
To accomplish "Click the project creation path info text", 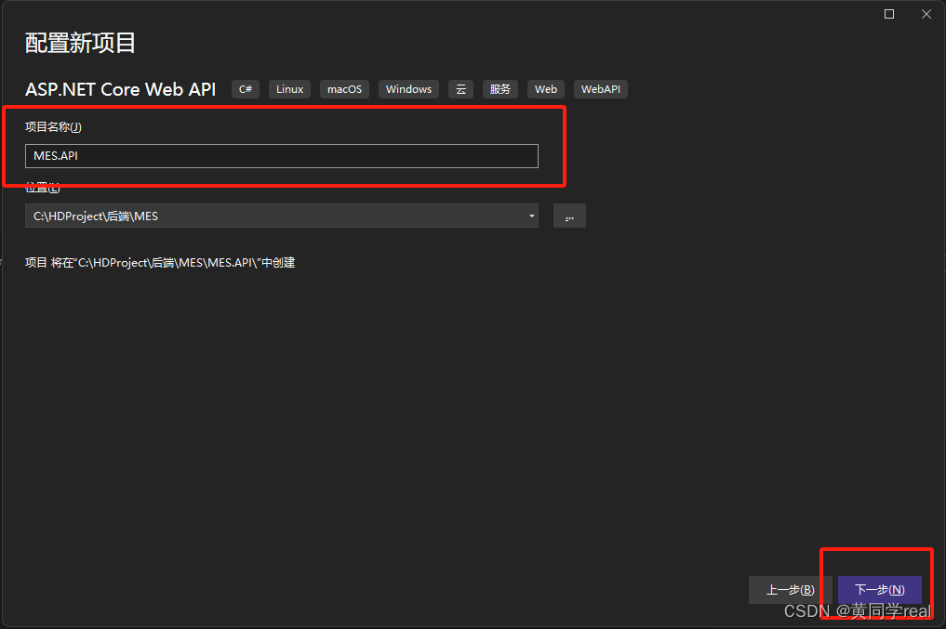I will coord(160,263).
